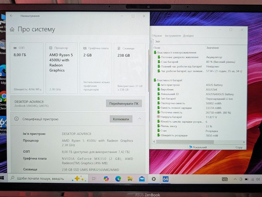262x197 pixels.
Task: Launch Copilot from the taskbar
Action: tap(106, 179)
